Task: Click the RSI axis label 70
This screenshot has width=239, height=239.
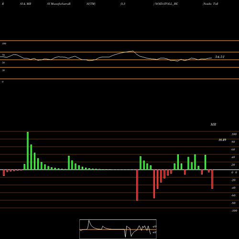Action: coord(3,55)
